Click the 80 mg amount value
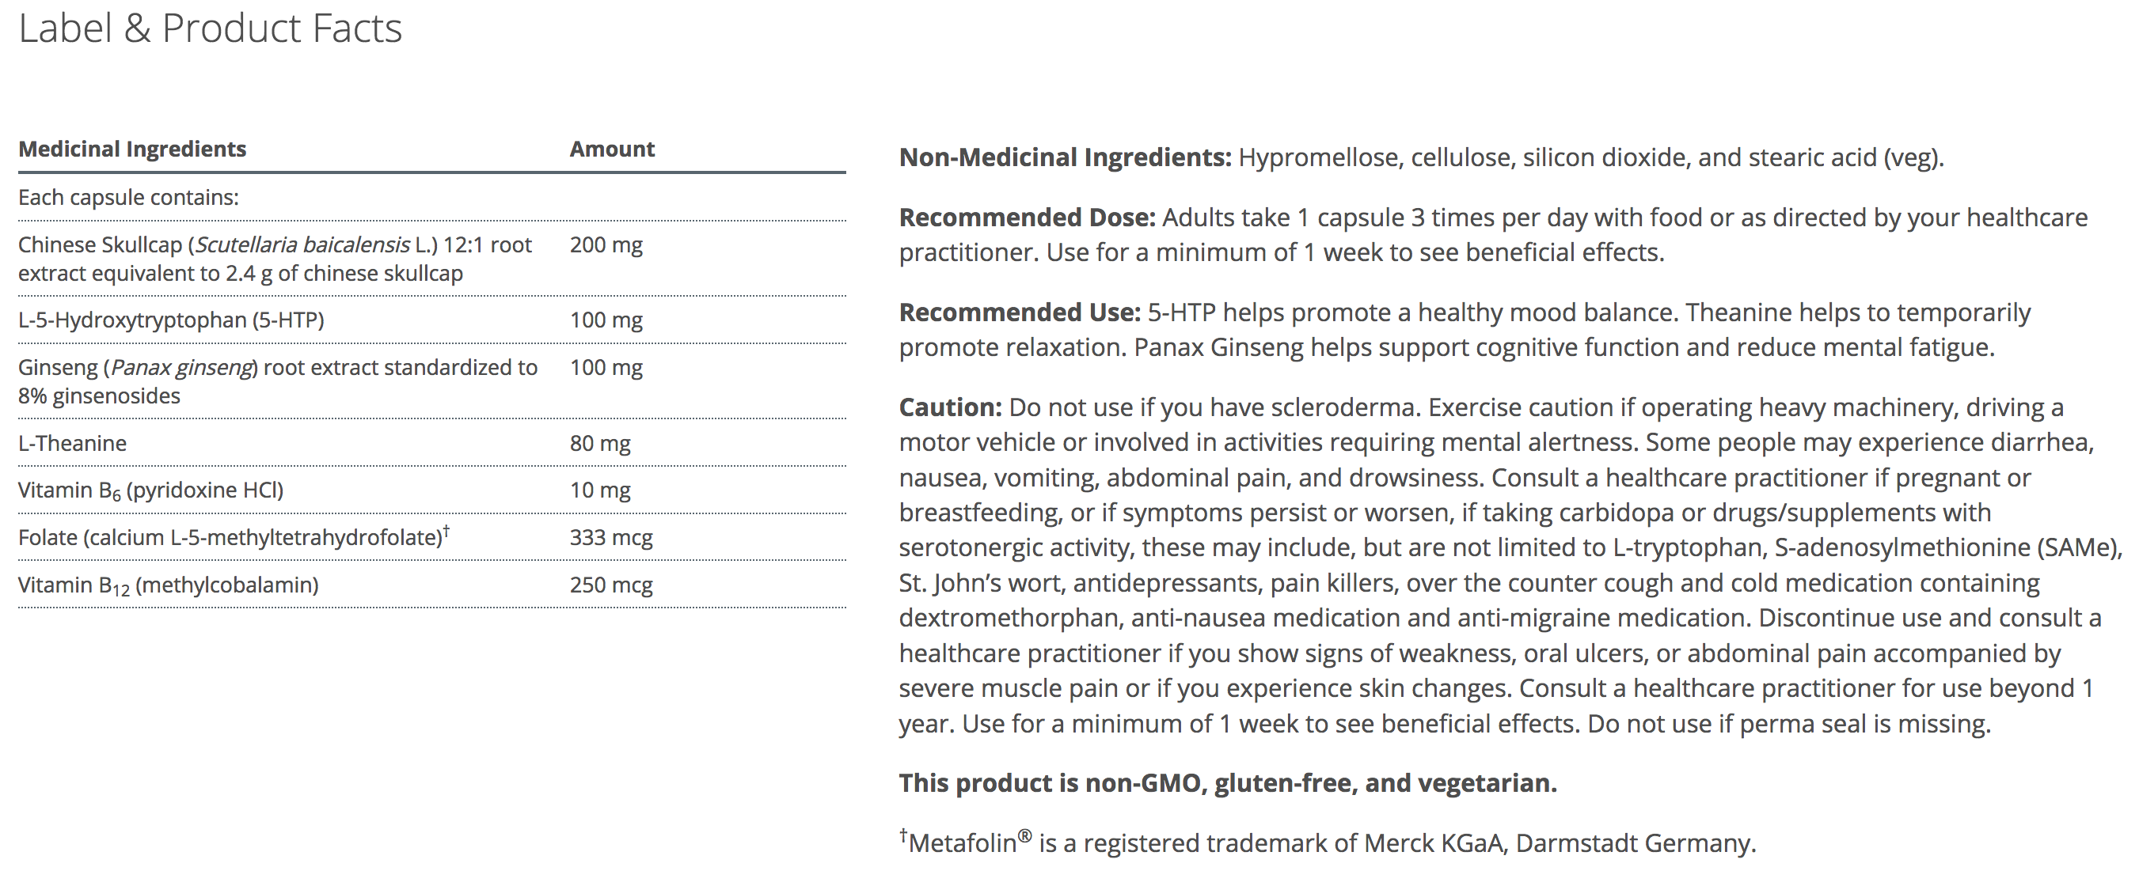The width and height of the screenshot is (2139, 886). coord(599,443)
